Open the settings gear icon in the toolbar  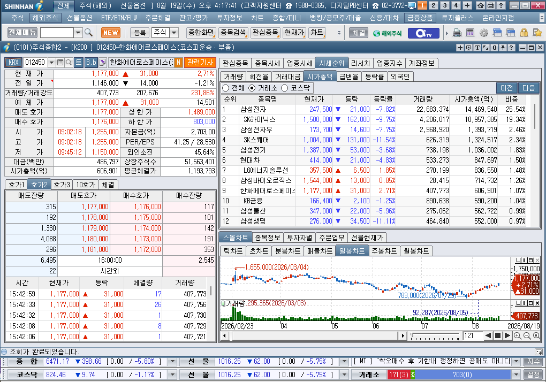coord(484,33)
